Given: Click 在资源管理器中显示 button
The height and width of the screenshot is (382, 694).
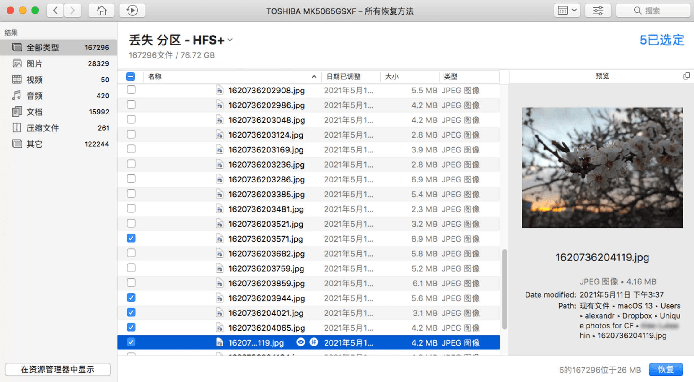Looking at the screenshot, I should tap(58, 369).
